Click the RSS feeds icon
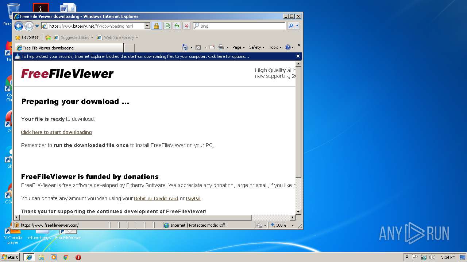 [x=198, y=47]
